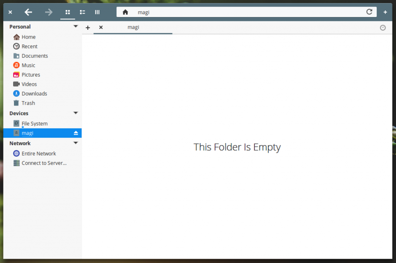Switch to list view
Image resolution: width=396 pixels, height=263 pixels.
click(82, 12)
